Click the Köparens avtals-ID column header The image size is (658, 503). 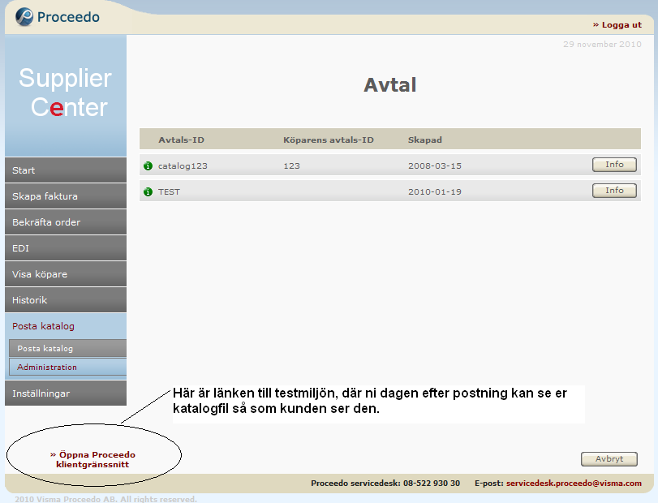click(x=328, y=140)
